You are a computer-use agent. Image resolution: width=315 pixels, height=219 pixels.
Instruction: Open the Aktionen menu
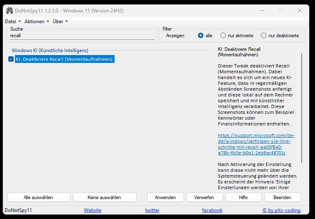pos(37,22)
